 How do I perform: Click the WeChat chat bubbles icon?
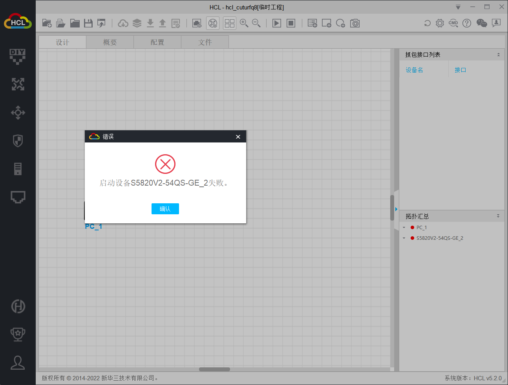coord(482,24)
